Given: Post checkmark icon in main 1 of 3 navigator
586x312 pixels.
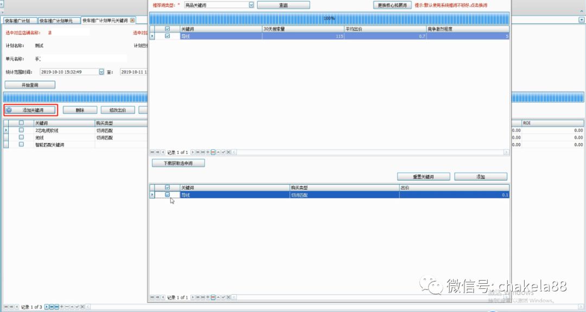Looking at the screenshot, I should coord(78,307).
